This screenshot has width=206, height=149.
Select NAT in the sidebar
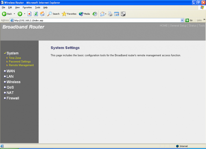(x=10, y=93)
